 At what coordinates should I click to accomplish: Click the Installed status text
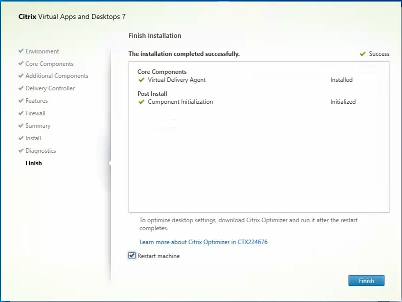pyautogui.click(x=341, y=80)
